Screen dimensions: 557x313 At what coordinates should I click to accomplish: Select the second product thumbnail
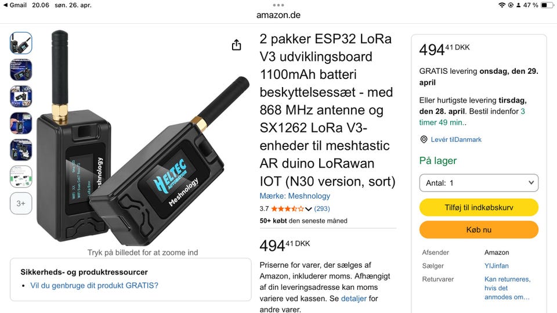point(21,70)
